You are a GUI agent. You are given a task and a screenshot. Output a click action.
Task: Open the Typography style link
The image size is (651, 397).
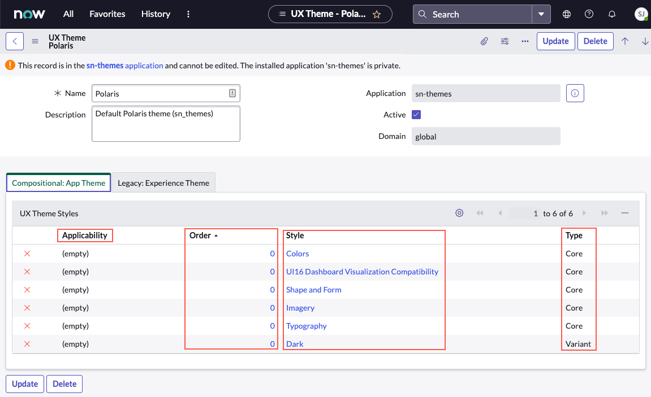click(307, 326)
